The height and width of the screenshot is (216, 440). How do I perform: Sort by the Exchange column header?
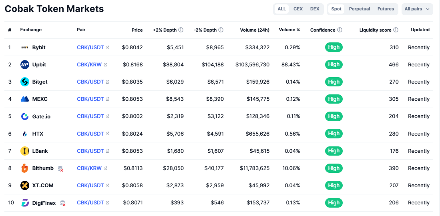31,30
